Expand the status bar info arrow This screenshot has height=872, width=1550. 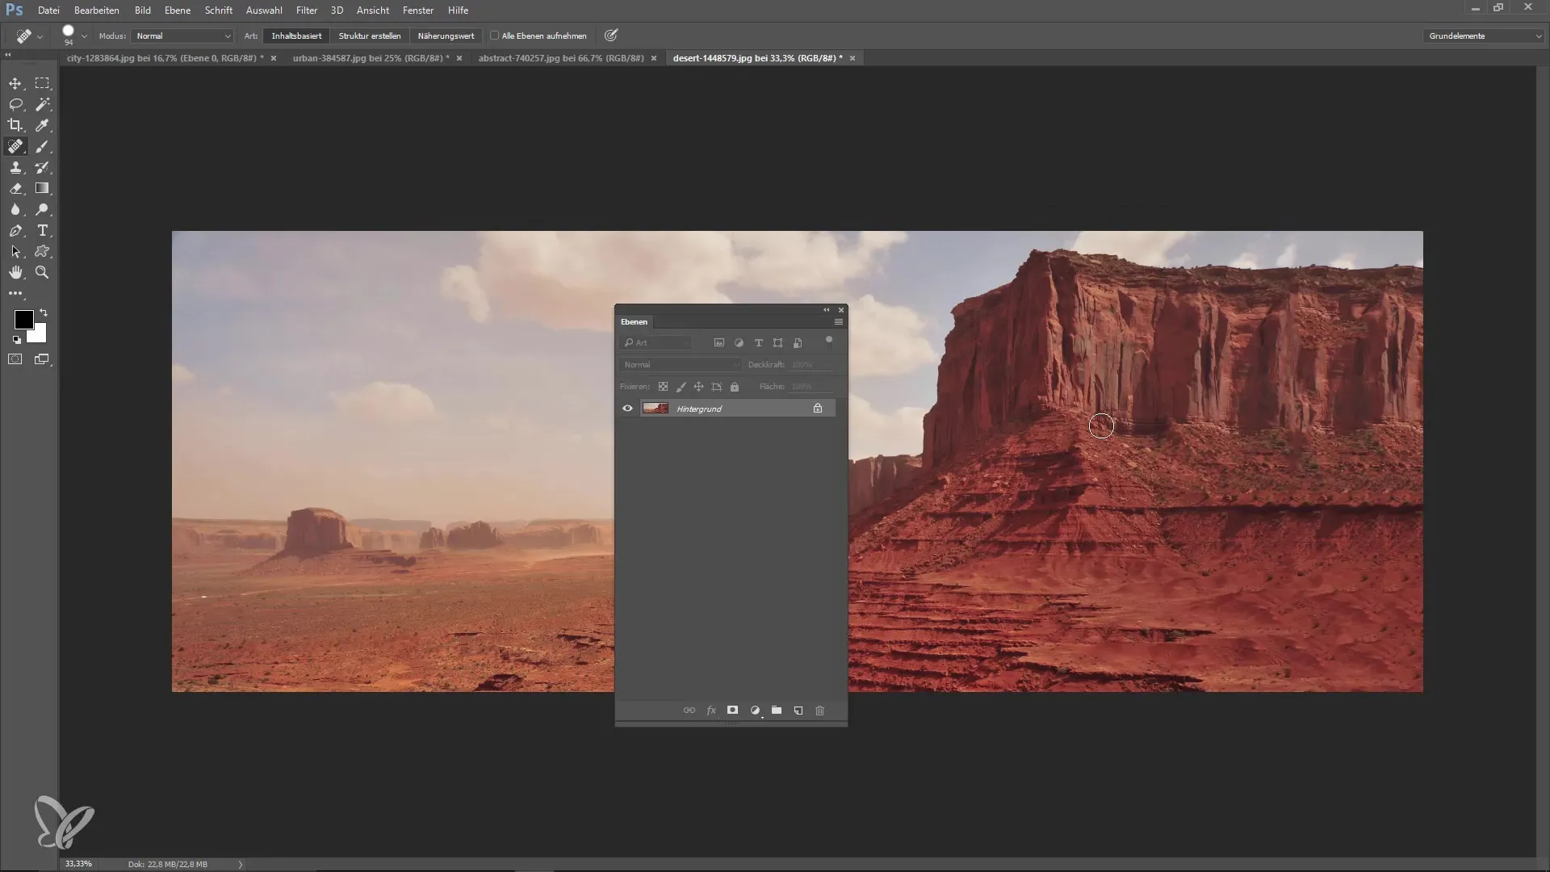tap(240, 864)
